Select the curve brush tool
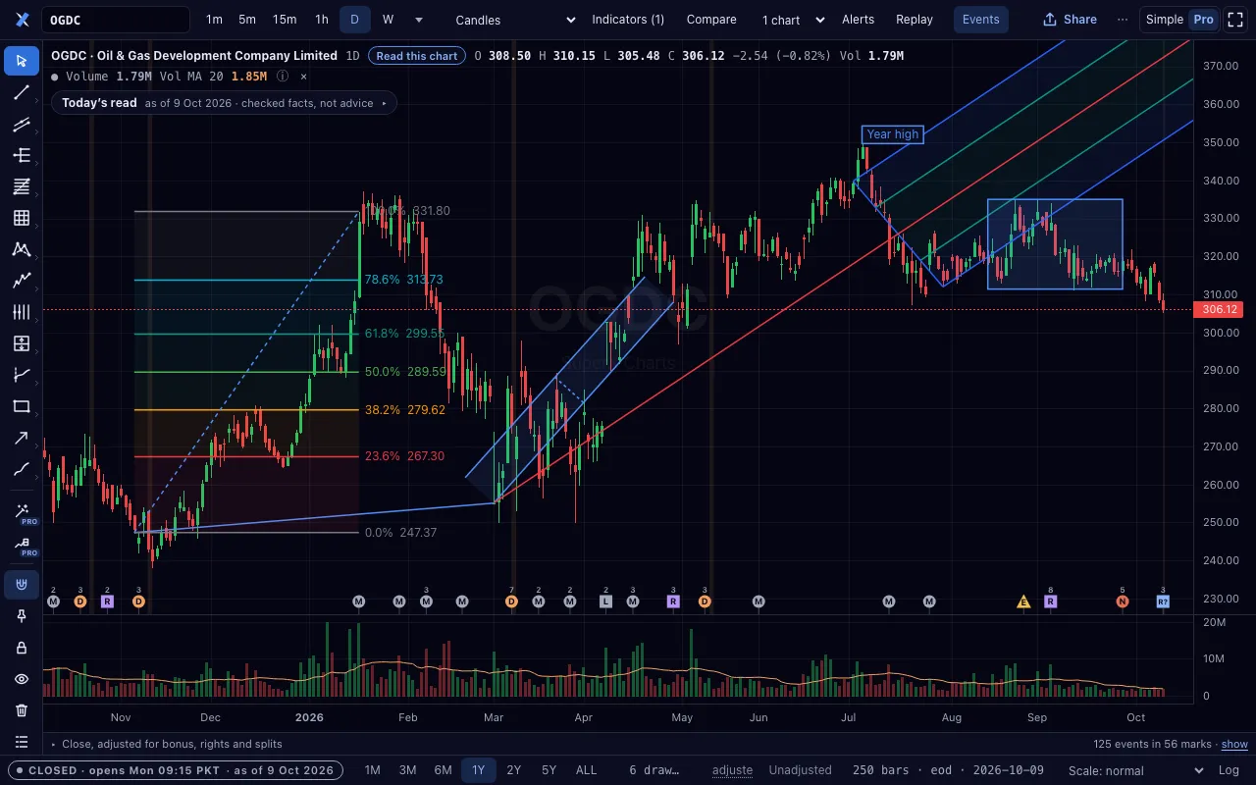The image size is (1256, 785). [22, 469]
